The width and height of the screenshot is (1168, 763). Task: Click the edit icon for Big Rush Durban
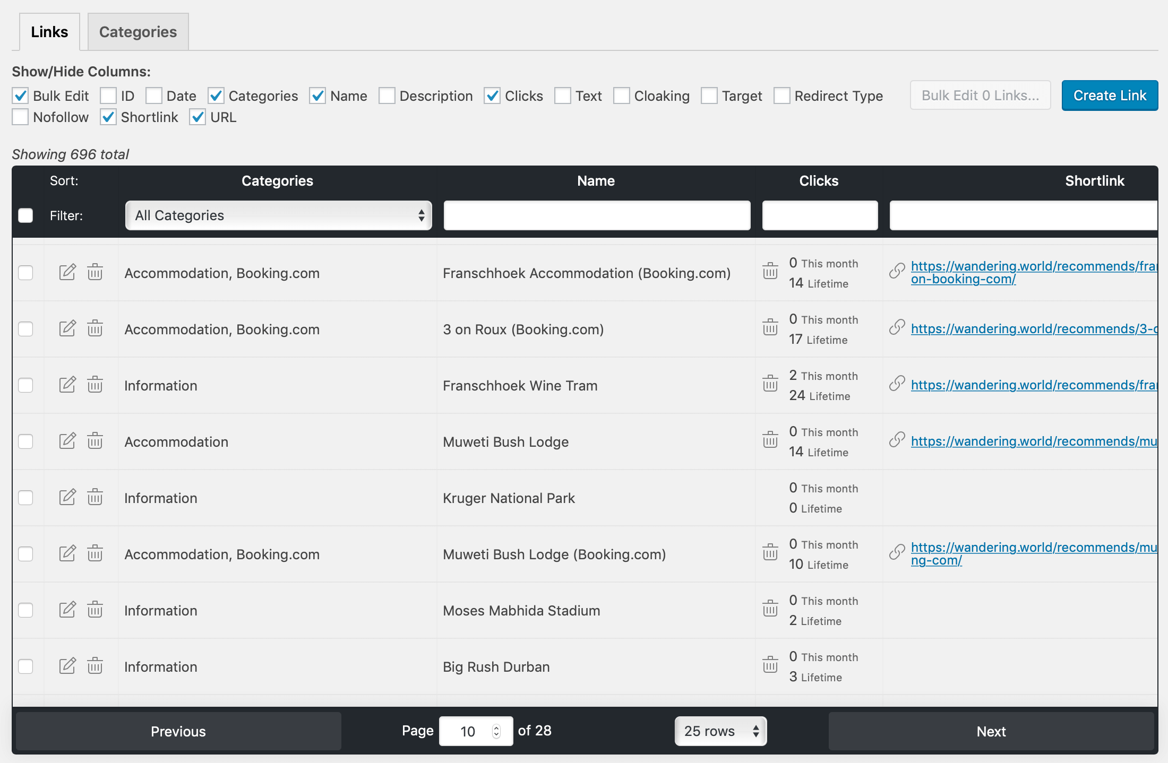click(x=67, y=666)
